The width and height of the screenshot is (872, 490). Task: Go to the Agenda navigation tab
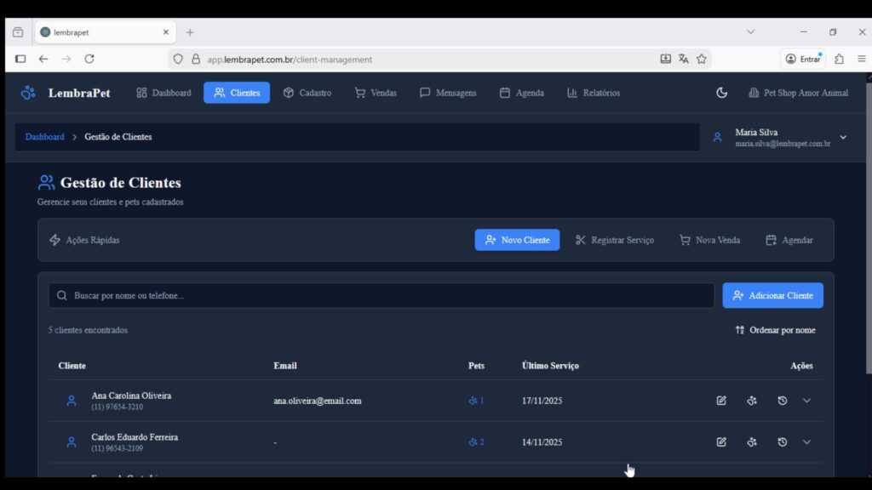[x=521, y=93]
